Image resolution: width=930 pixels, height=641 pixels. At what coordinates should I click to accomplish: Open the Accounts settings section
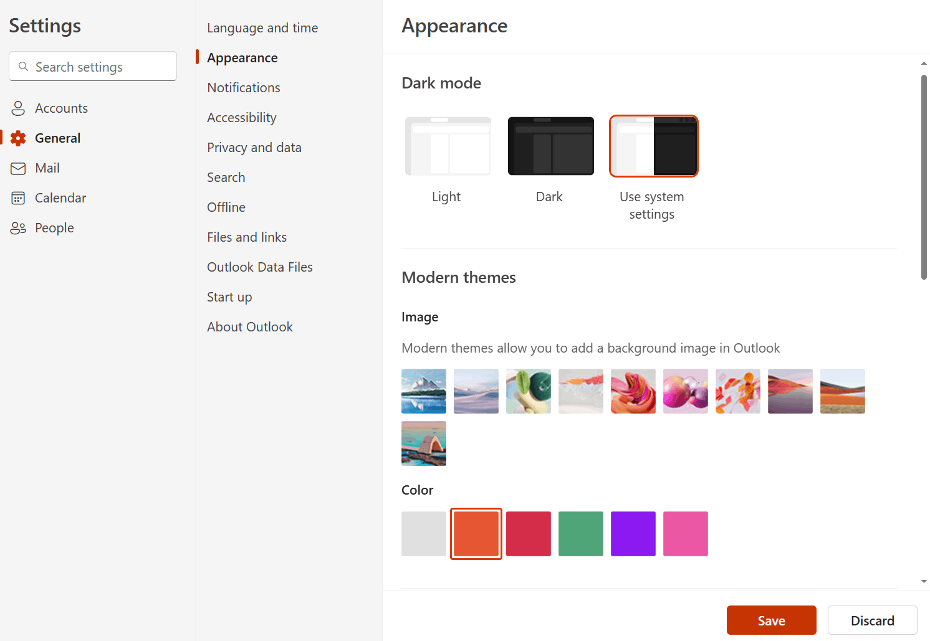point(61,108)
